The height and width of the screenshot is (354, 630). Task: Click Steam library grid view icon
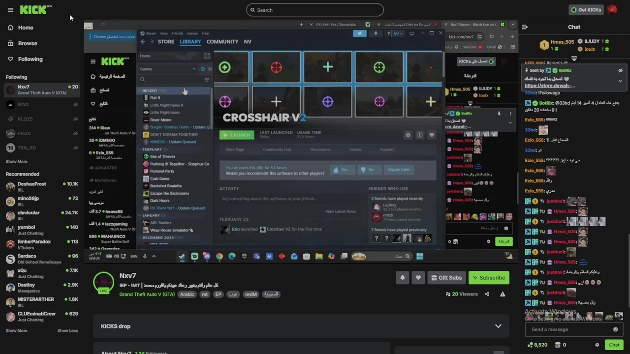pos(207,56)
